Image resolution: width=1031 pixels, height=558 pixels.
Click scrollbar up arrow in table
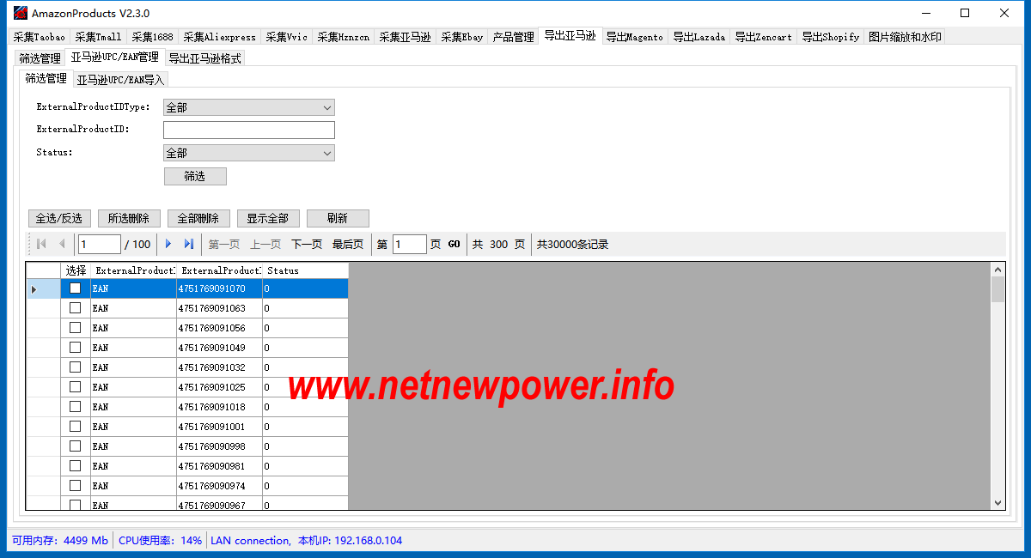[x=997, y=270]
